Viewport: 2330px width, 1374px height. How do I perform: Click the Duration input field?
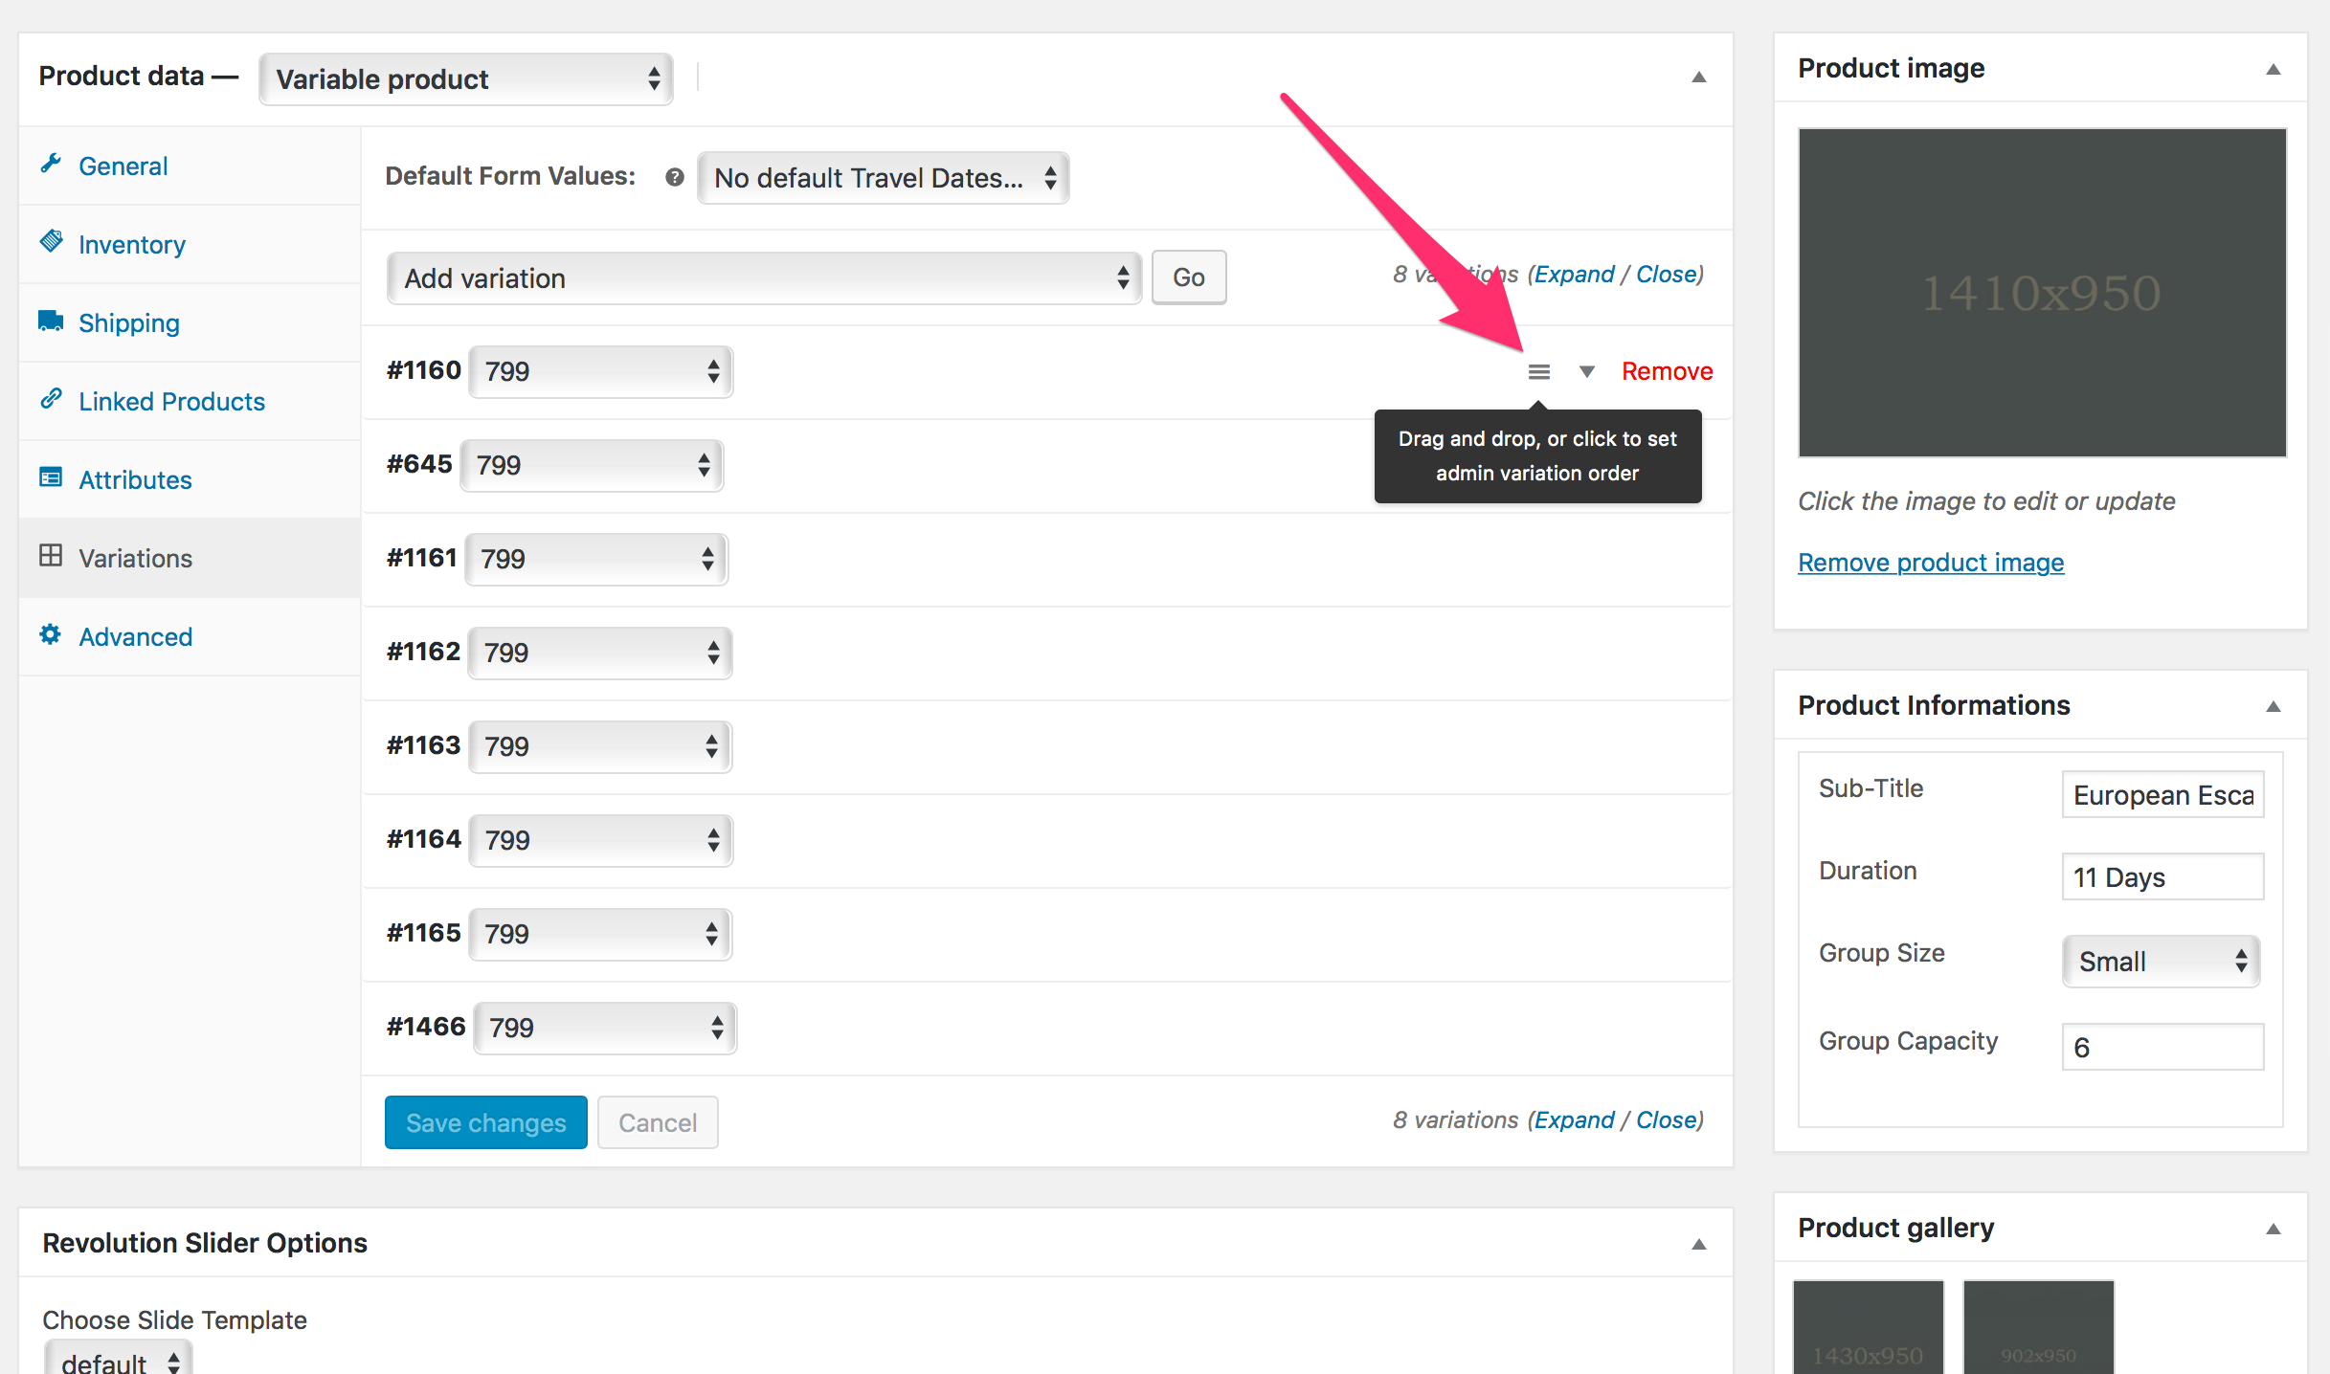click(x=2162, y=876)
